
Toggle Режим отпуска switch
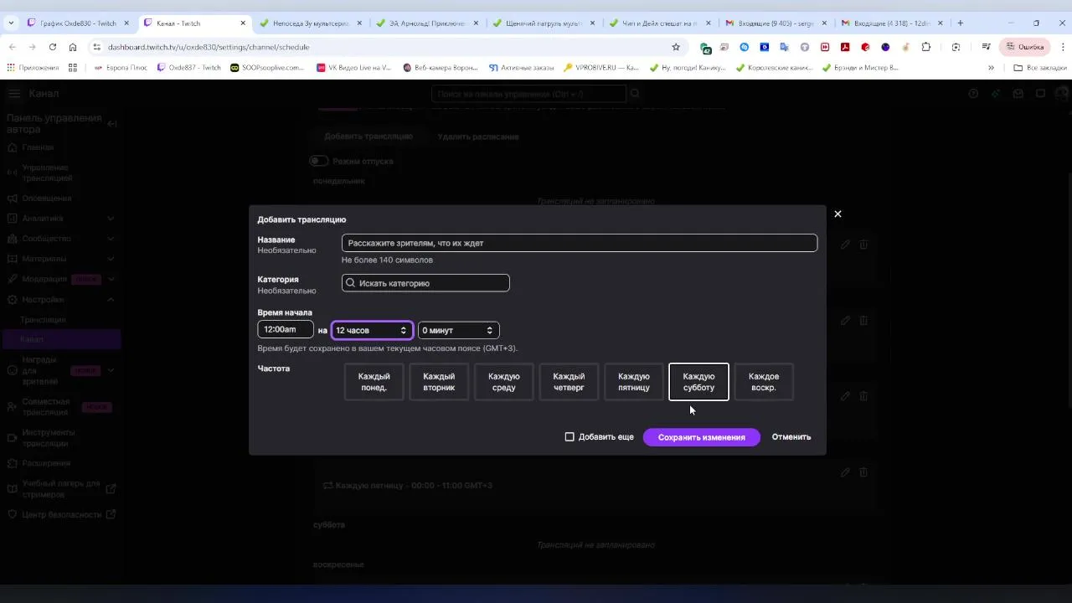tap(318, 161)
